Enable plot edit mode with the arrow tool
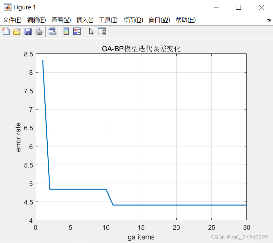This screenshot has height=243, width=273. tap(91, 31)
